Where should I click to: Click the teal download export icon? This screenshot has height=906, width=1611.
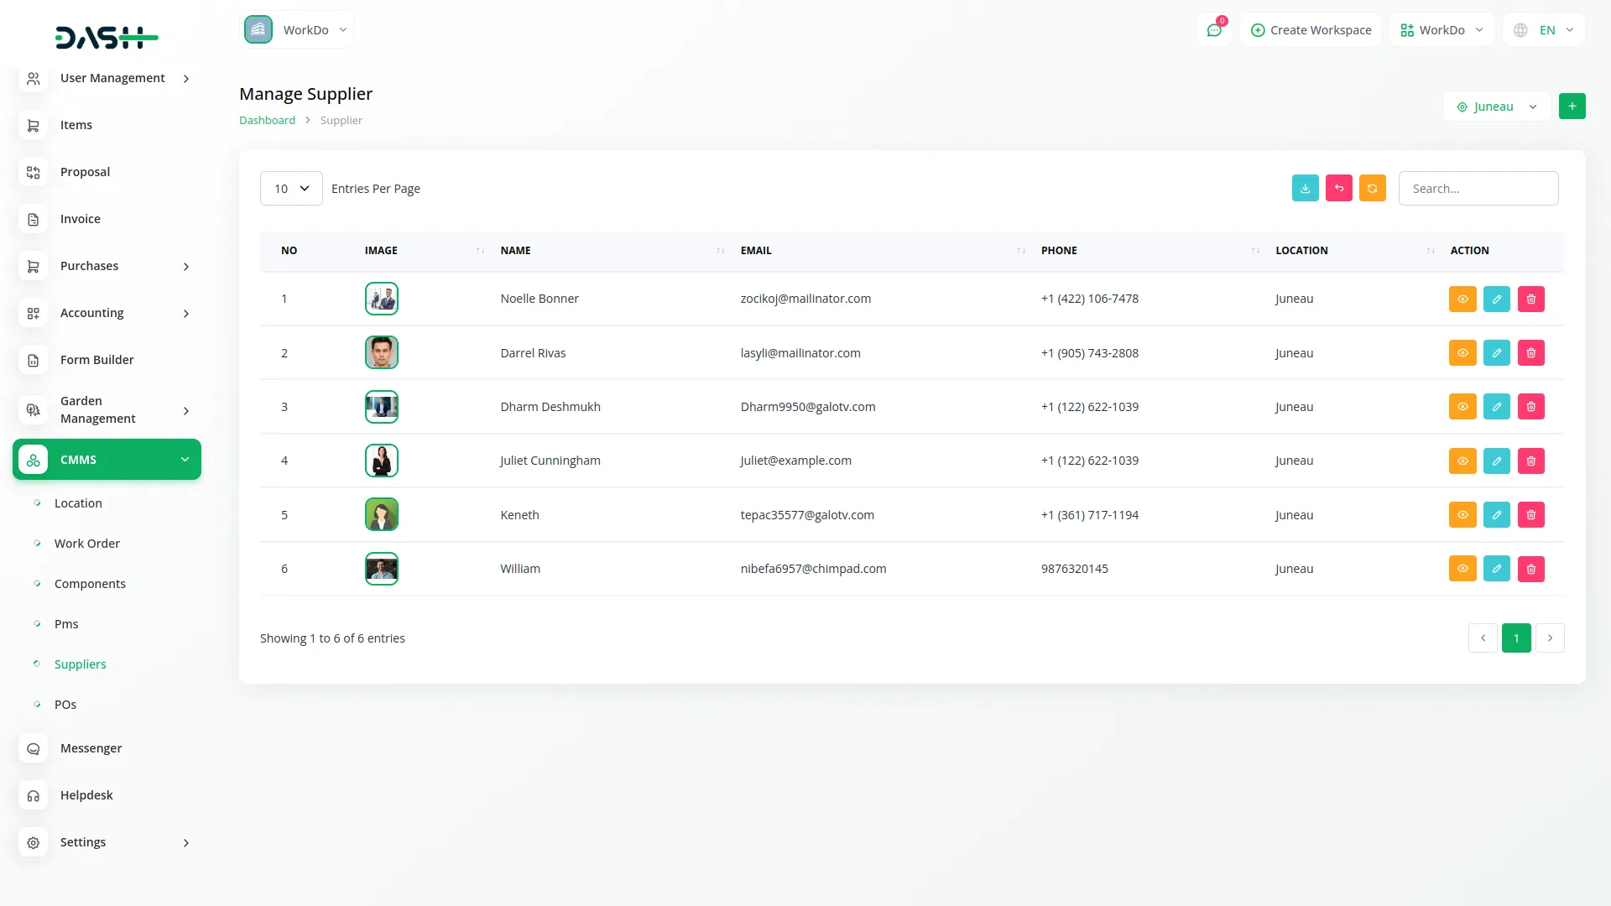1305,189
